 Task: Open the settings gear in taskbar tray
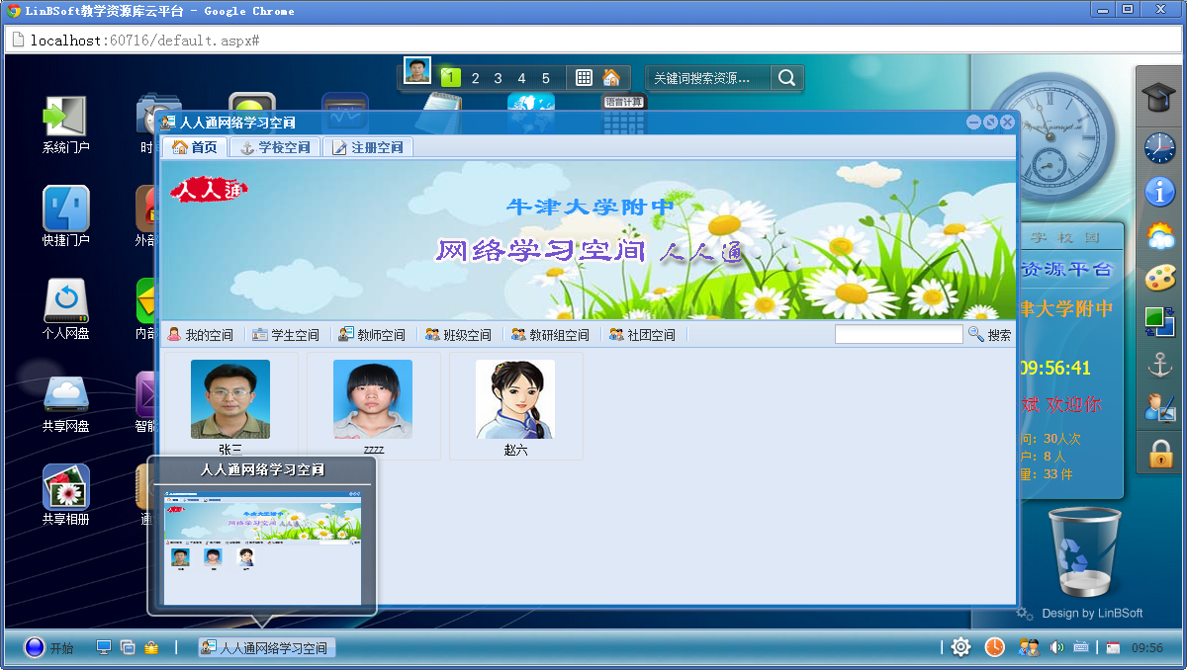pyautogui.click(x=960, y=646)
